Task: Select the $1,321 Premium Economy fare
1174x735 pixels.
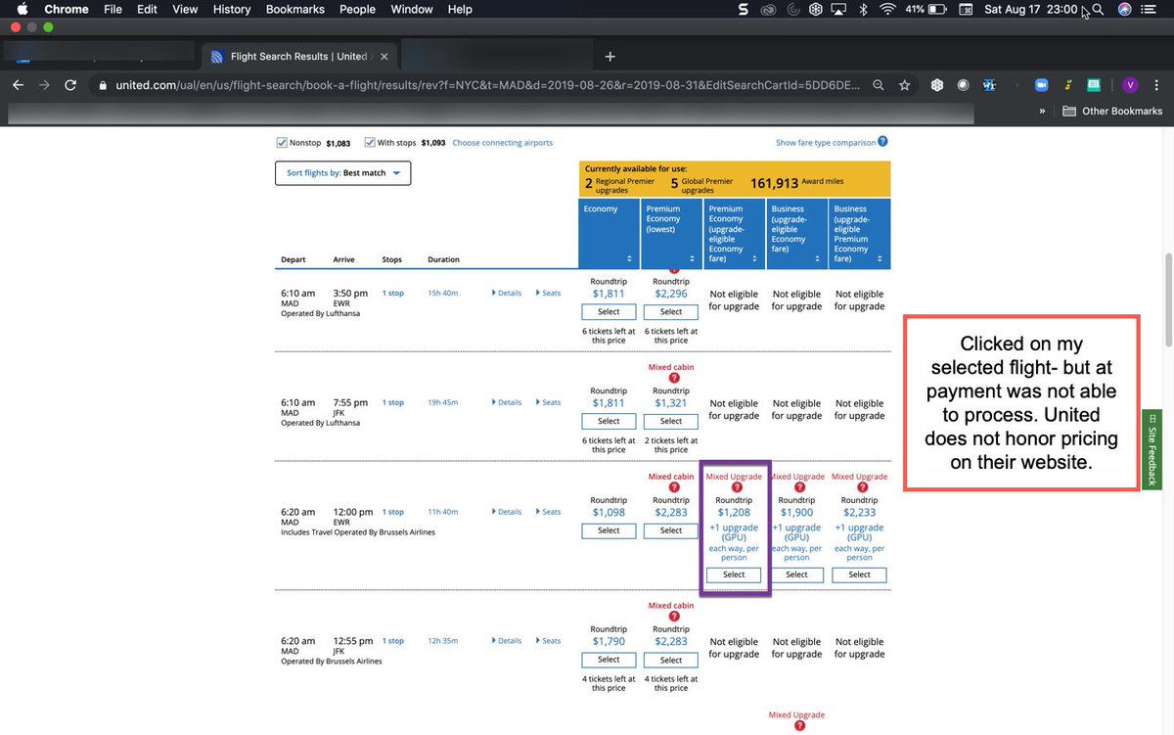Action: point(671,421)
